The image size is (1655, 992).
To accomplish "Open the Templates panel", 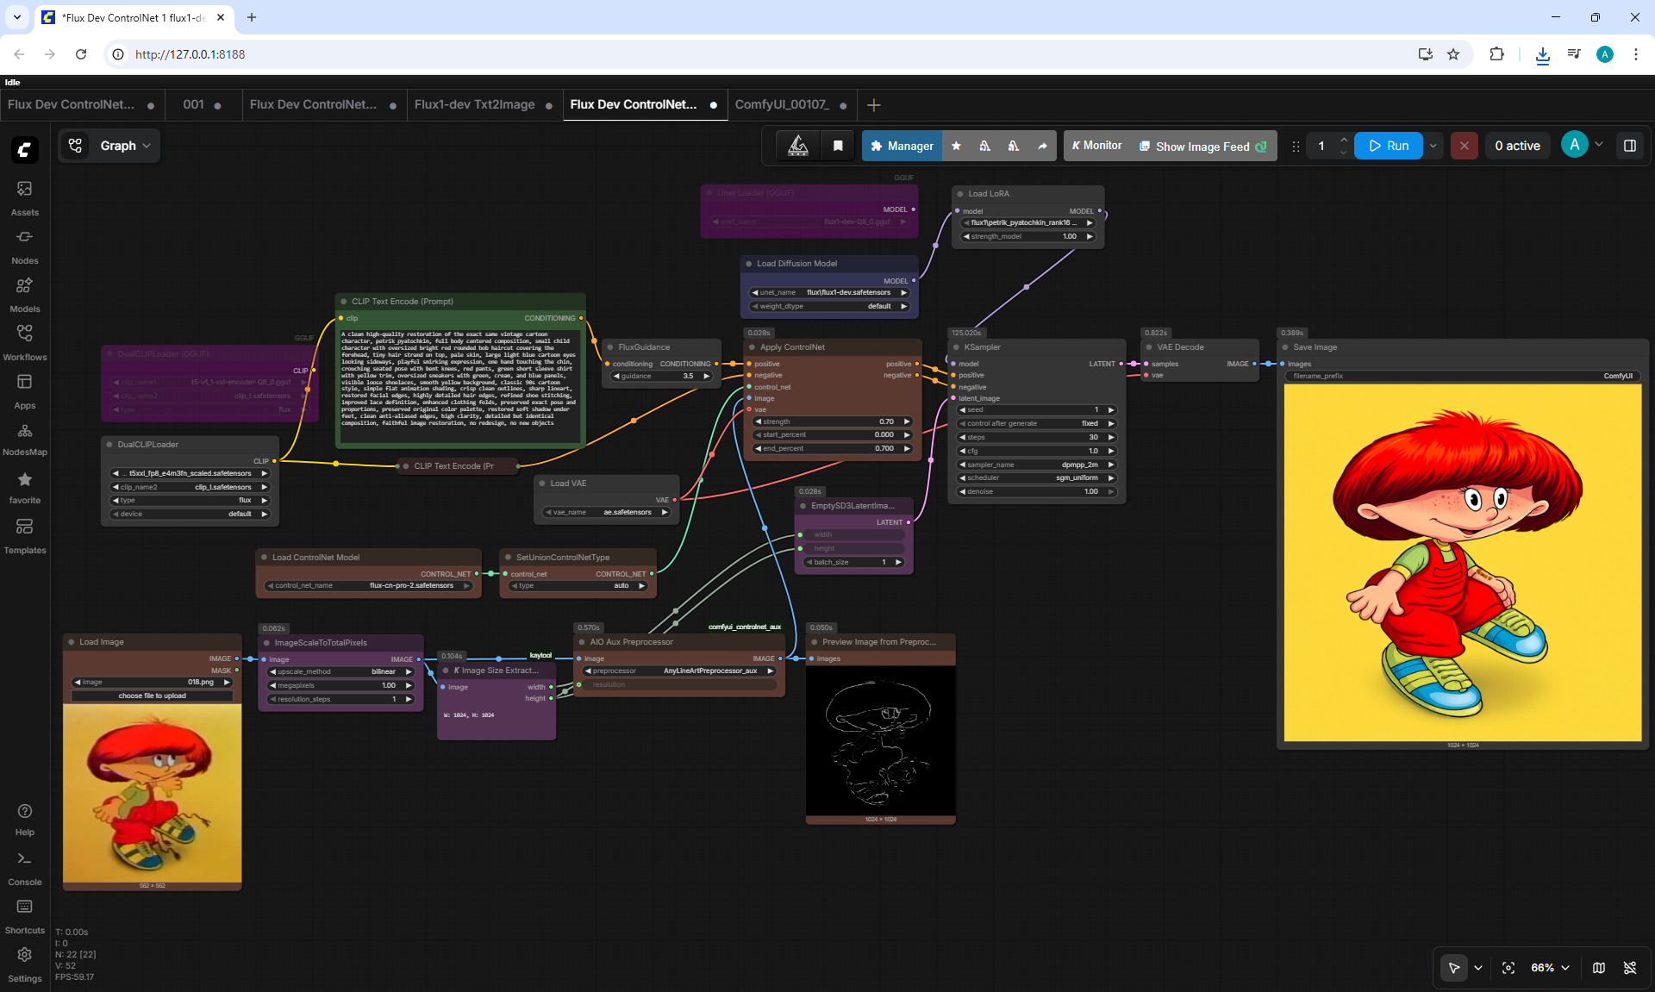I will click(24, 536).
